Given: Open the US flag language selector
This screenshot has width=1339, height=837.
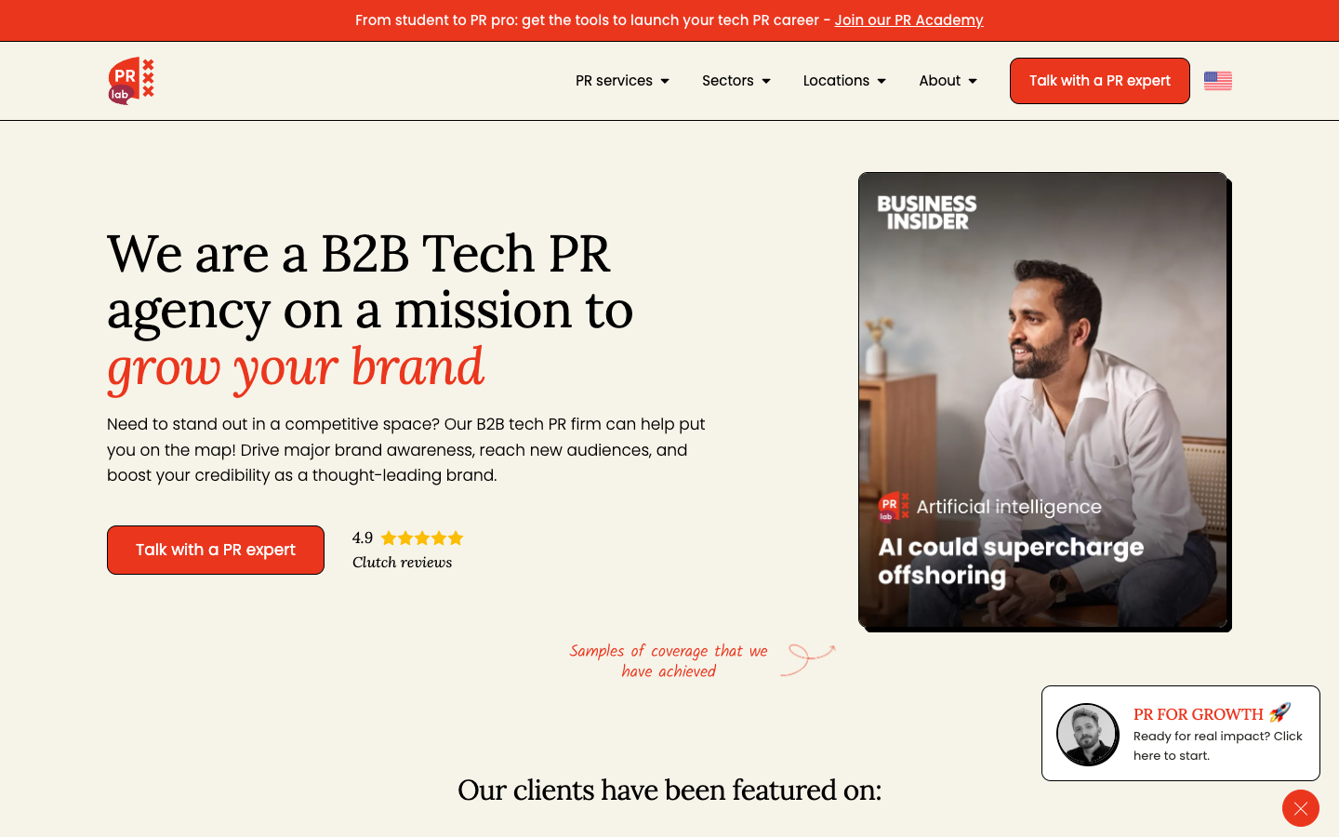Looking at the screenshot, I should pos(1217,81).
